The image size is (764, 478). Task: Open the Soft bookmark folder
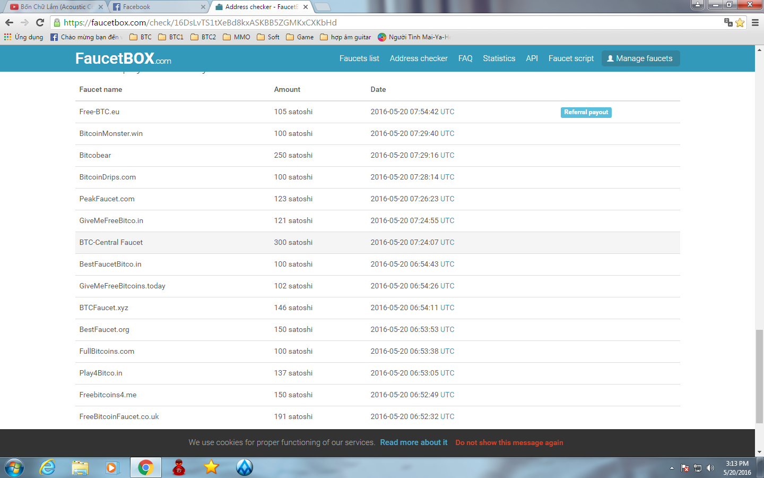point(268,37)
